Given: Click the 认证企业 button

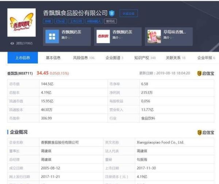Looking at the screenshot, I should click(x=128, y=14).
